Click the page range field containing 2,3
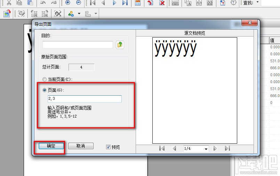Screen dimensions: 280x176 (85, 99)
